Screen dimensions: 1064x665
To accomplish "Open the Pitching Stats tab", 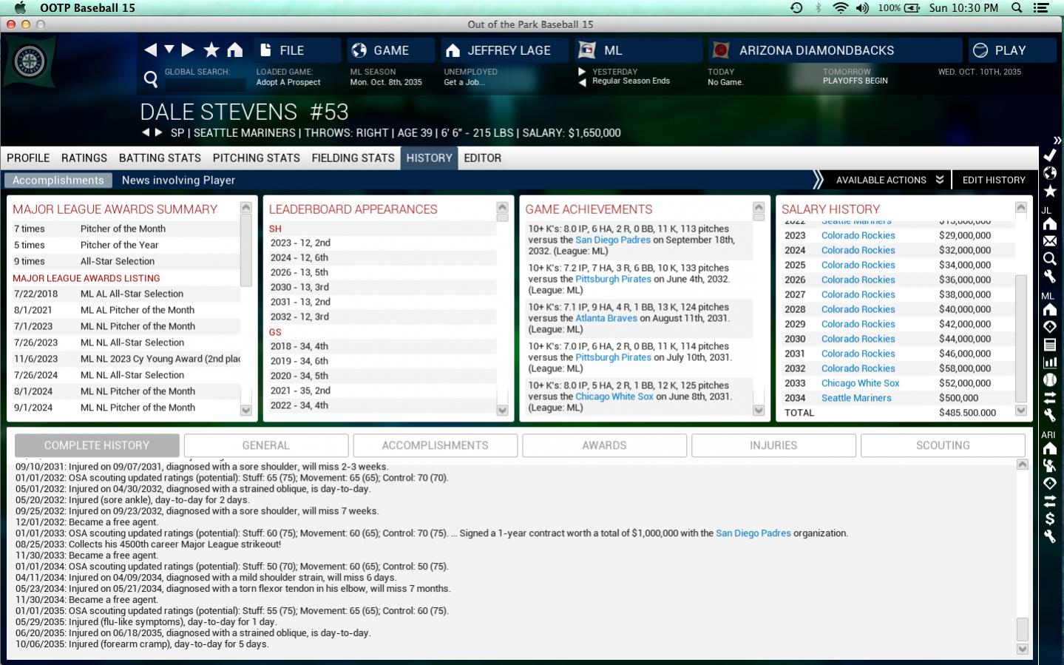I will (256, 158).
